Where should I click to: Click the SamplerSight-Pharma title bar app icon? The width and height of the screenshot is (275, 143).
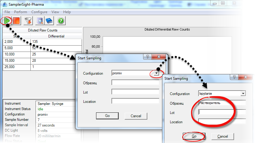(x=5, y=4)
